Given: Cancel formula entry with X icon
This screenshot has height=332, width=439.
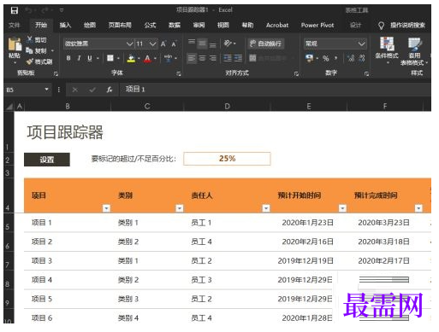Looking at the screenshot, I should 75,90.
